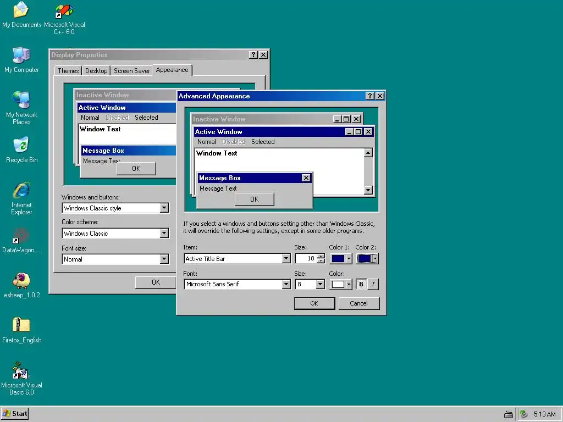Click help button in Advanced Appearance title bar
Image resolution: width=563 pixels, height=422 pixels.
[x=370, y=96]
